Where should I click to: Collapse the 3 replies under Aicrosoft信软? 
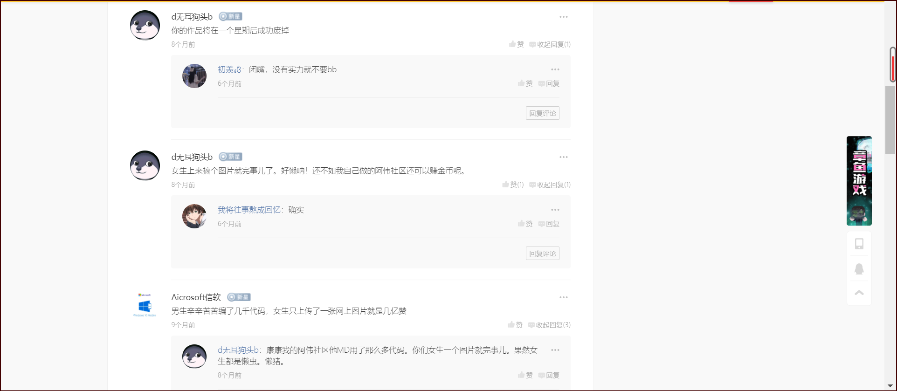549,325
